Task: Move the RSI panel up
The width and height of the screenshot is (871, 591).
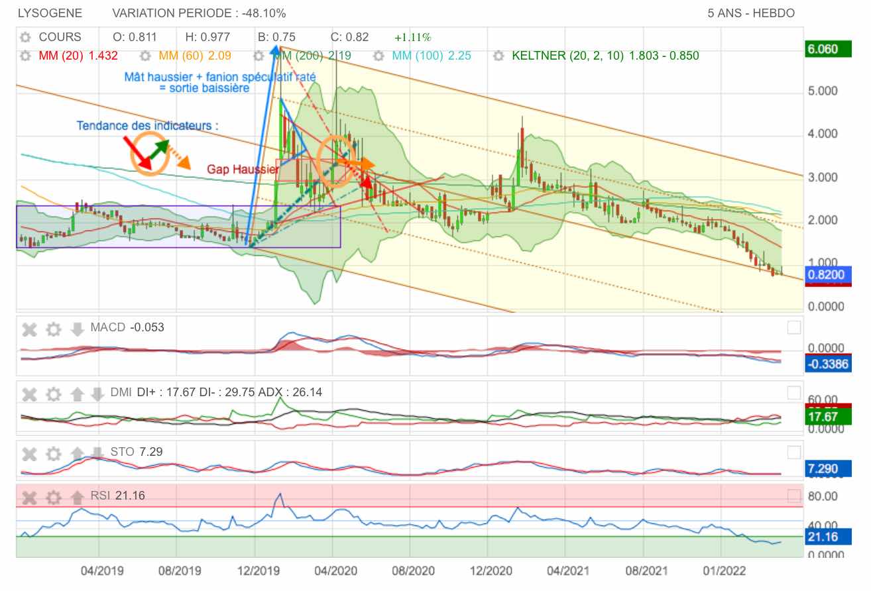Action: [x=77, y=497]
